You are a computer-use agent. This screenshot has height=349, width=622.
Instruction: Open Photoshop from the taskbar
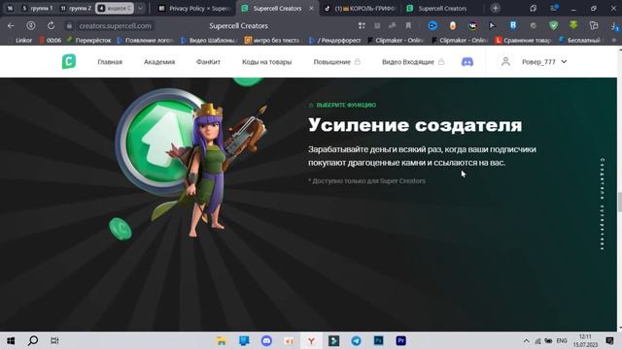click(x=378, y=340)
